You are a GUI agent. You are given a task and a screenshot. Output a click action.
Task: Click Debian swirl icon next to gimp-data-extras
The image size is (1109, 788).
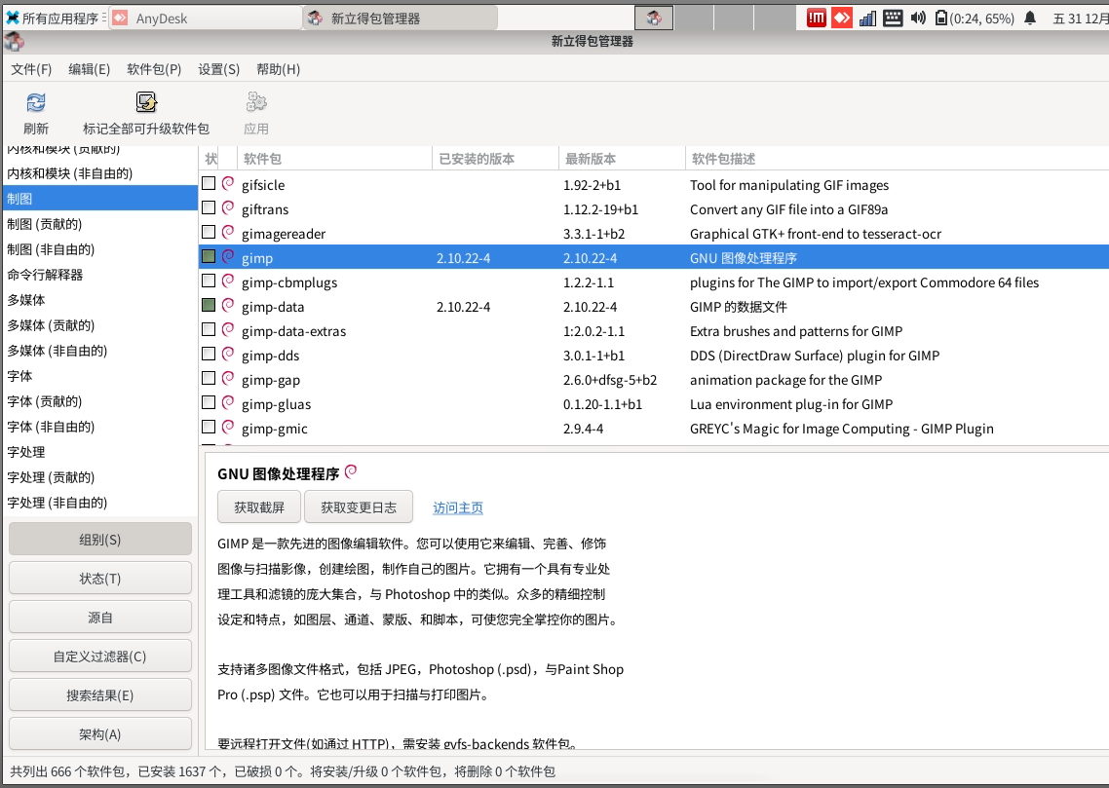(228, 330)
